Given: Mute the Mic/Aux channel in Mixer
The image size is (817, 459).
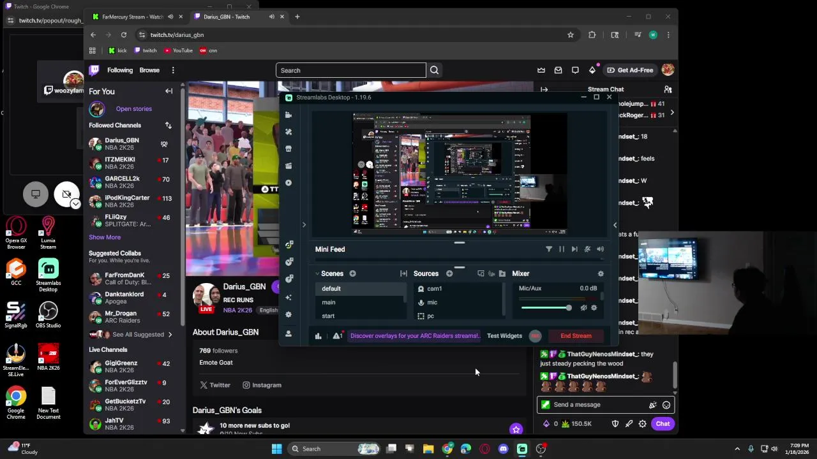Looking at the screenshot, I should click(583, 308).
